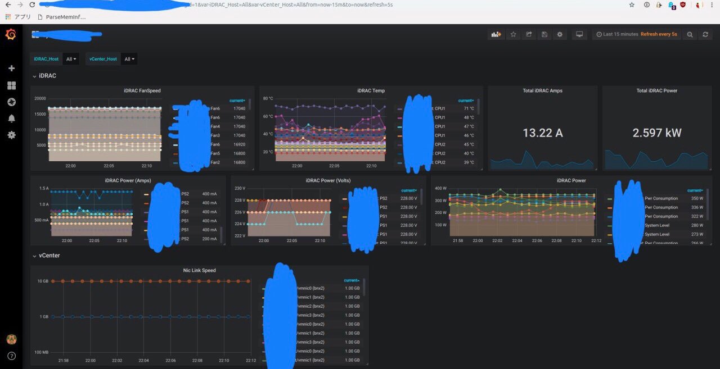Open the iDRAC_Host All dropdown
Viewport: 720px width, 369px height.
tap(71, 59)
